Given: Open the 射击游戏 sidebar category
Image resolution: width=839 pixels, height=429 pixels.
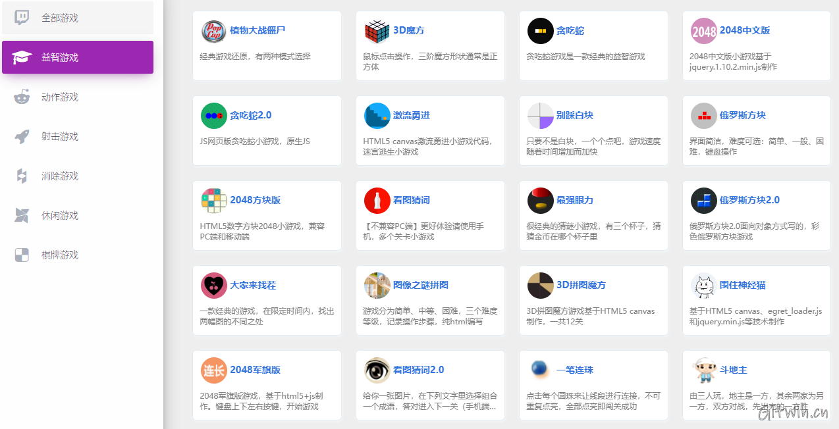Looking at the screenshot, I should (x=60, y=136).
